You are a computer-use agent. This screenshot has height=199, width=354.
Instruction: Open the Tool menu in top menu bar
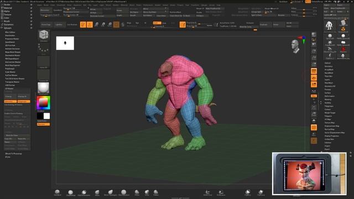[187, 5]
